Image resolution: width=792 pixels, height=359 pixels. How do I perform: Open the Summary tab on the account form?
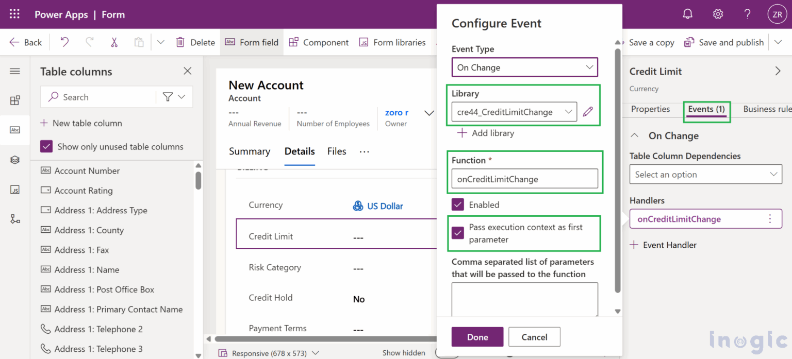click(x=249, y=151)
